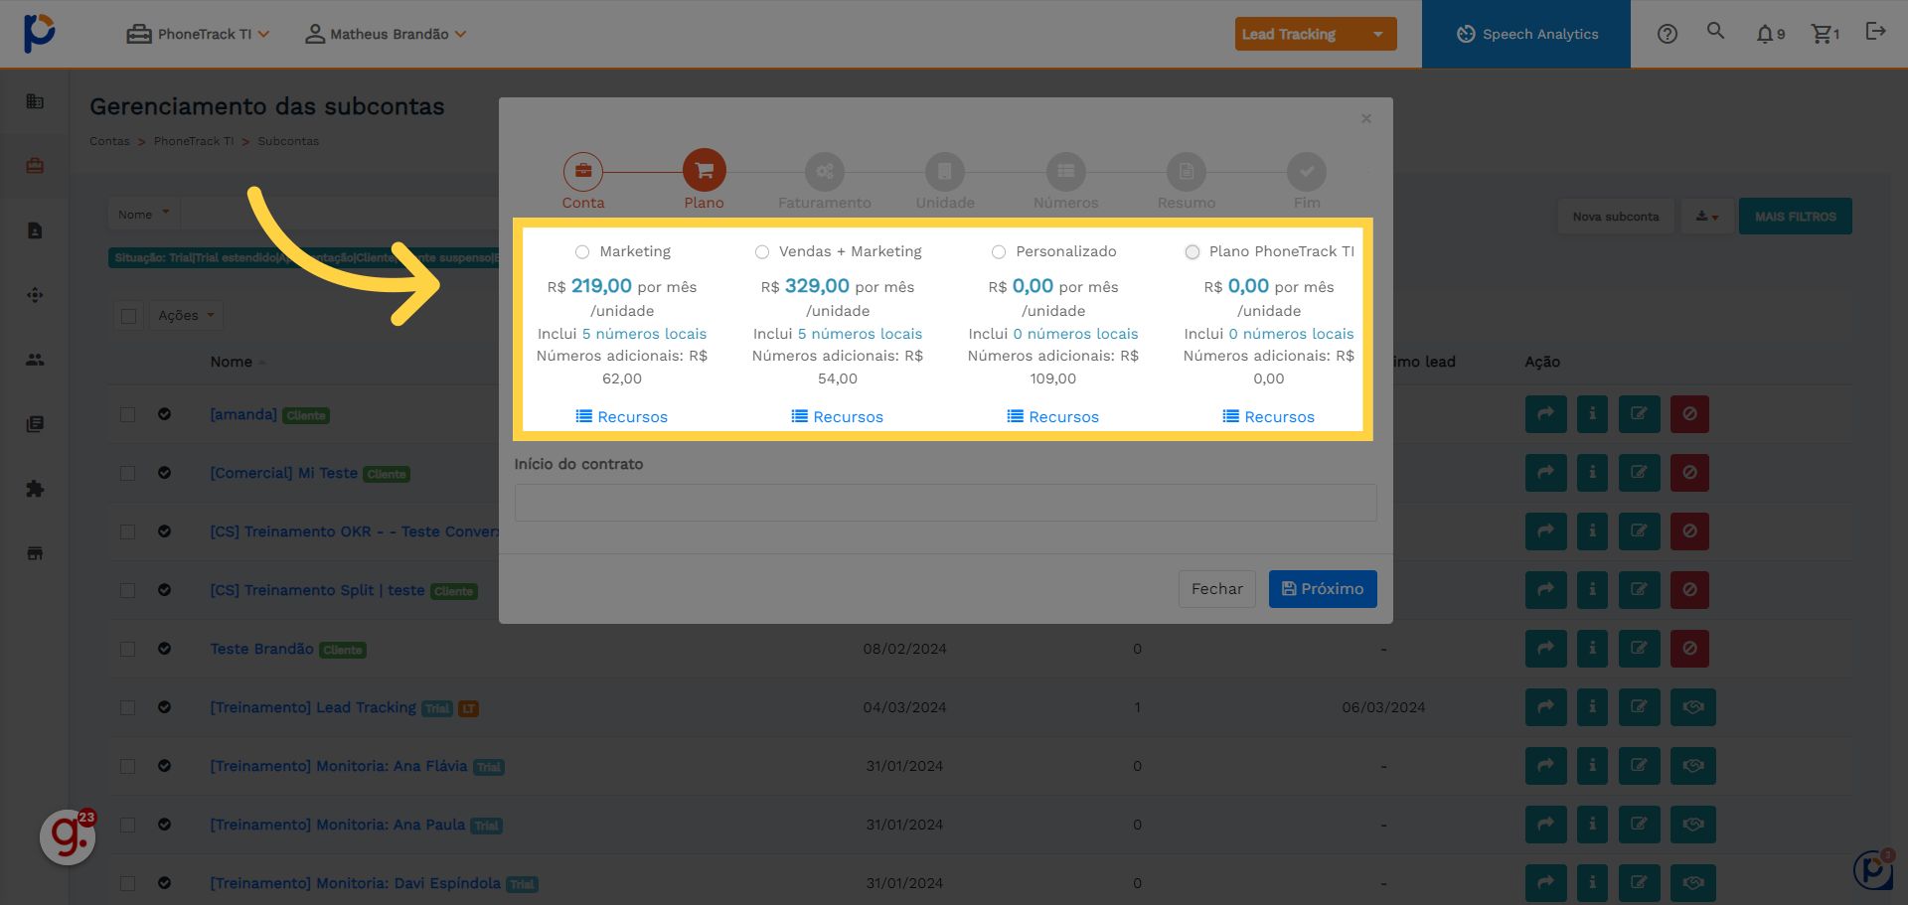Screen dimensions: 1908x905
Task: Open the store sidebar icon
Action: 35,553
